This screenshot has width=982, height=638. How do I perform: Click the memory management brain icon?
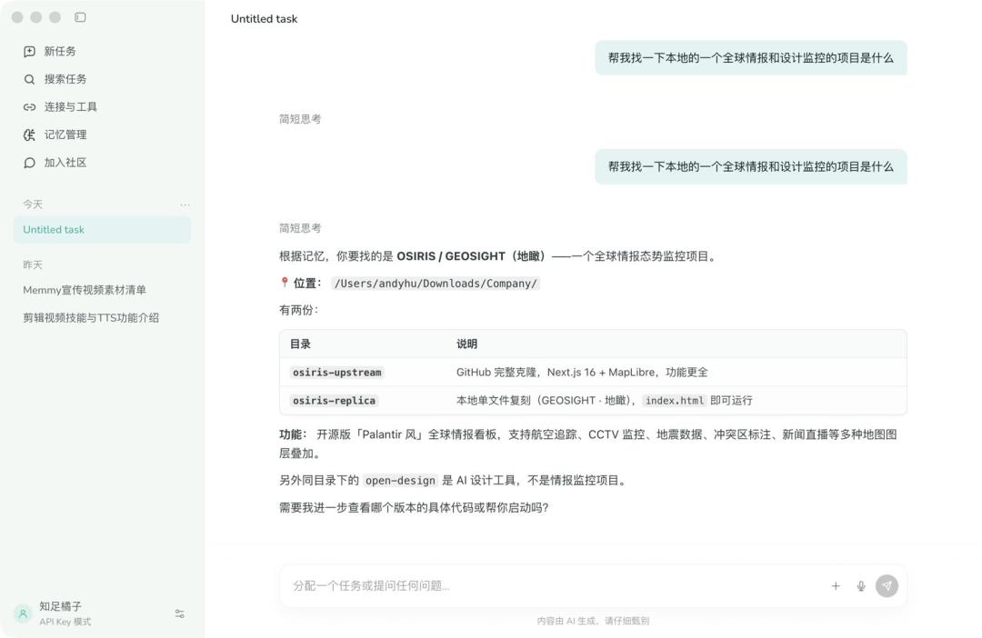29,135
